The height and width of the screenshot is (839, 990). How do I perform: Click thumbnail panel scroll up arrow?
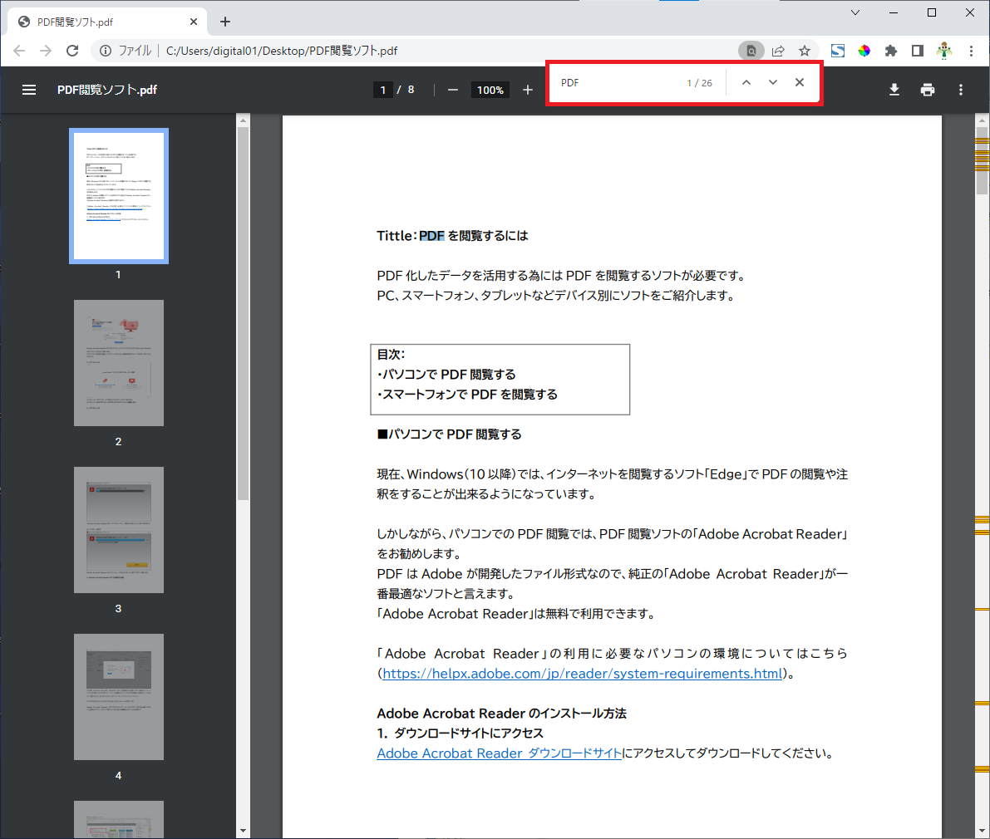coord(243,120)
